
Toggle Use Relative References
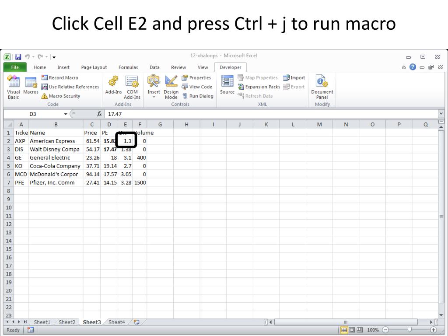click(x=70, y=87)
